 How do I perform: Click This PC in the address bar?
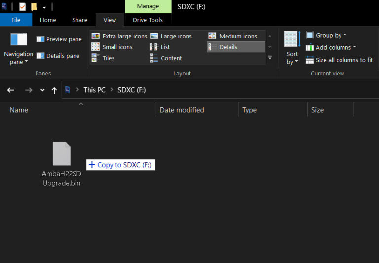95,90
